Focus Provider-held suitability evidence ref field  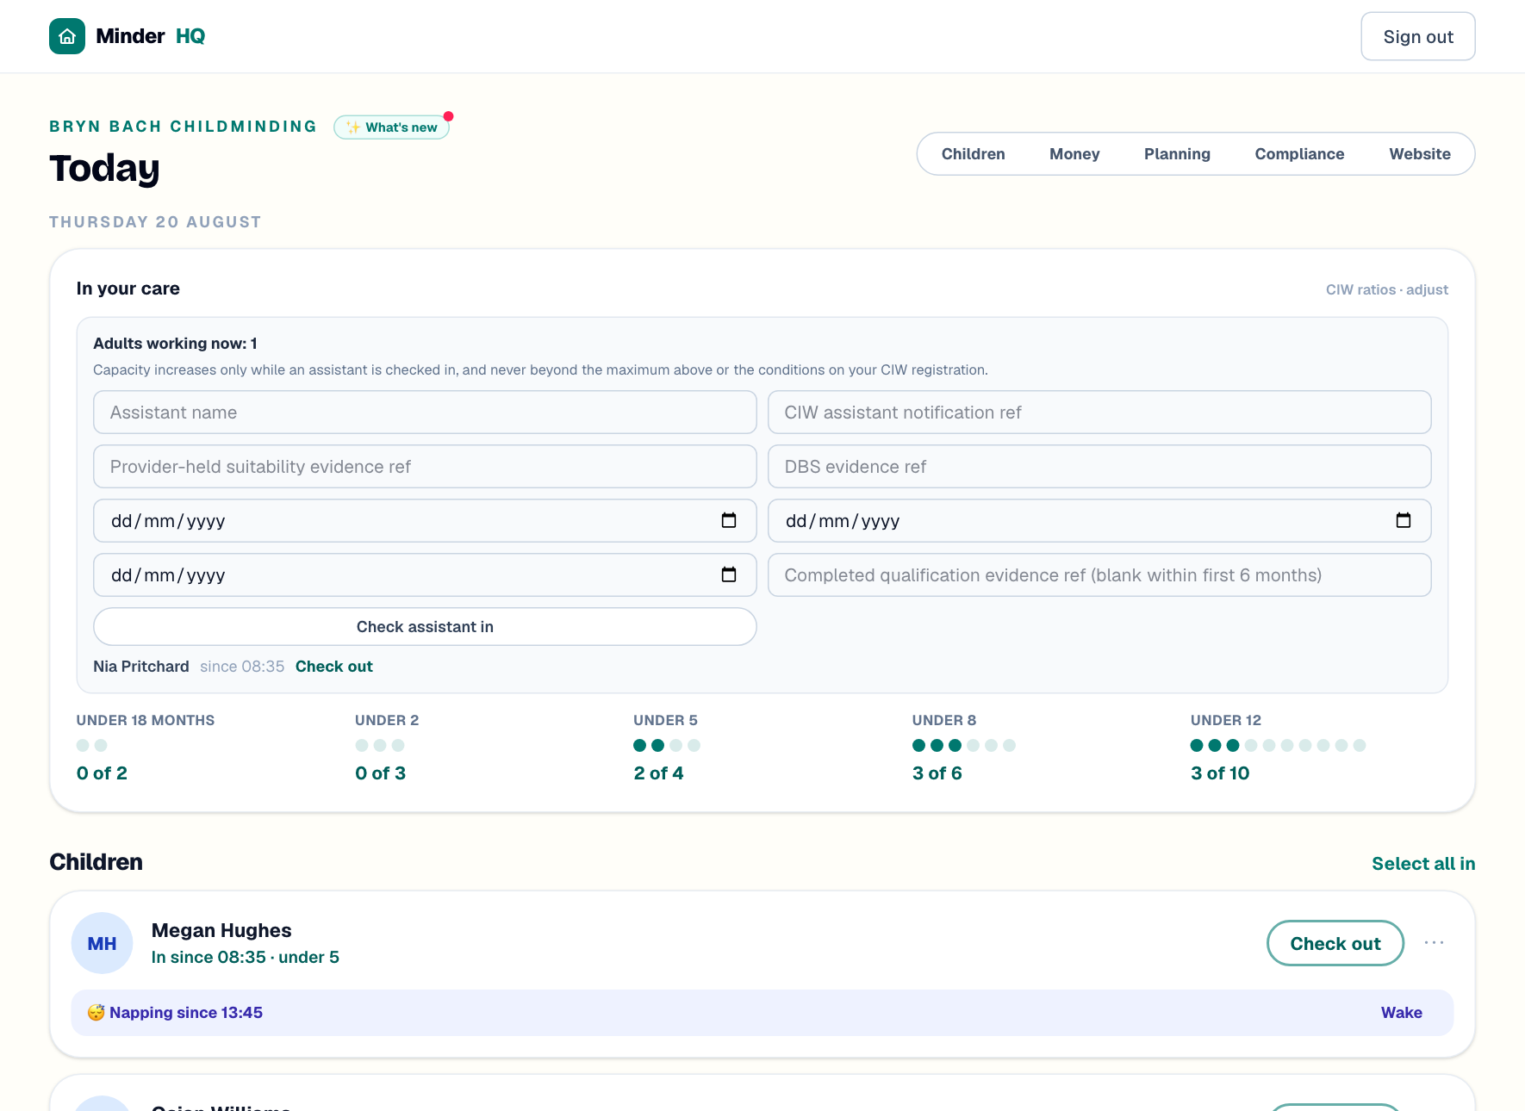pos(425,467)
